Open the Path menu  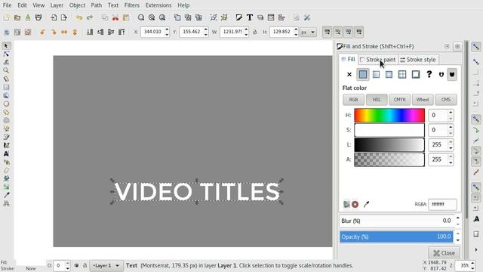[x=96, y=5]
